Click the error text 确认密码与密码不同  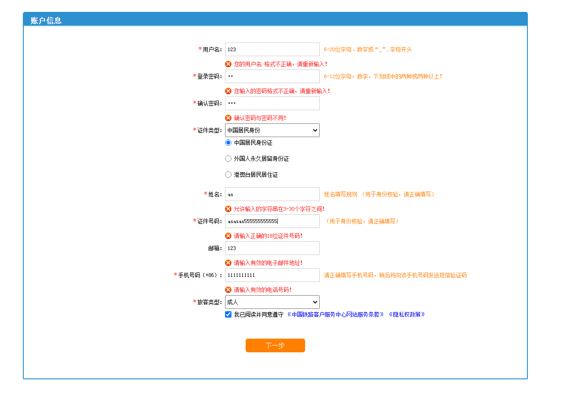tap(260, 118)
